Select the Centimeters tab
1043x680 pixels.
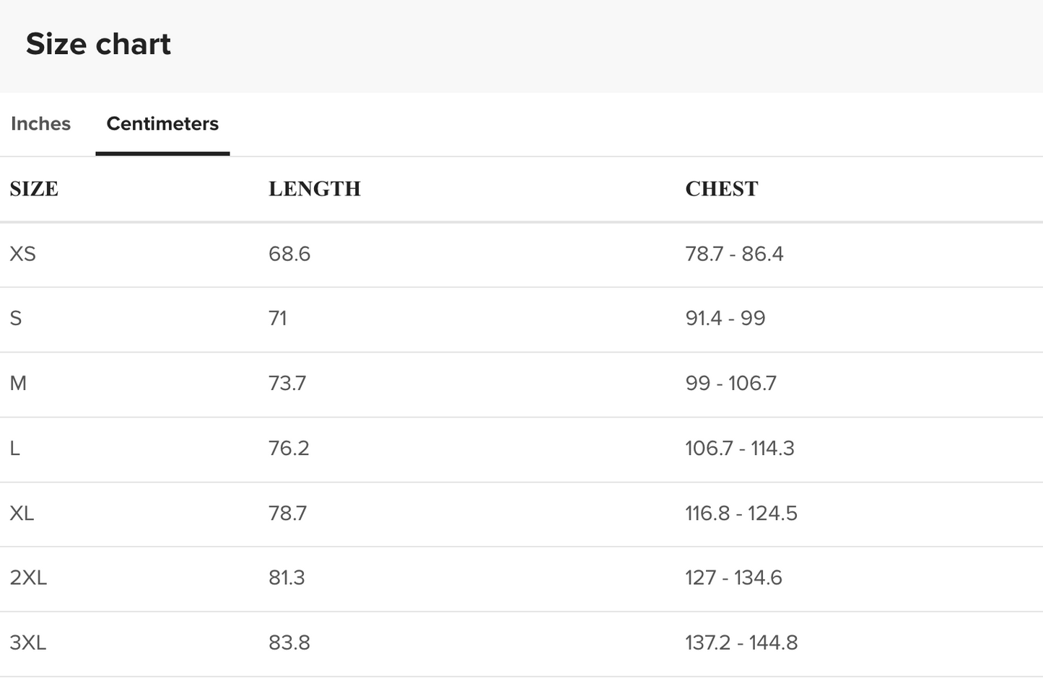(x=162, y=124)
